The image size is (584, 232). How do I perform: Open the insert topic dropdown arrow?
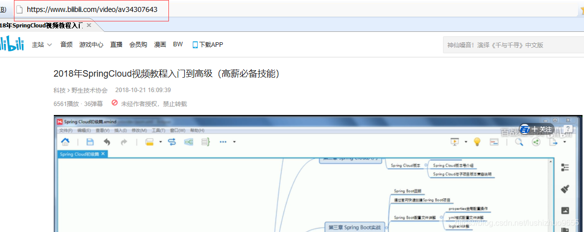pyautogui.click(x=160, y=141)
